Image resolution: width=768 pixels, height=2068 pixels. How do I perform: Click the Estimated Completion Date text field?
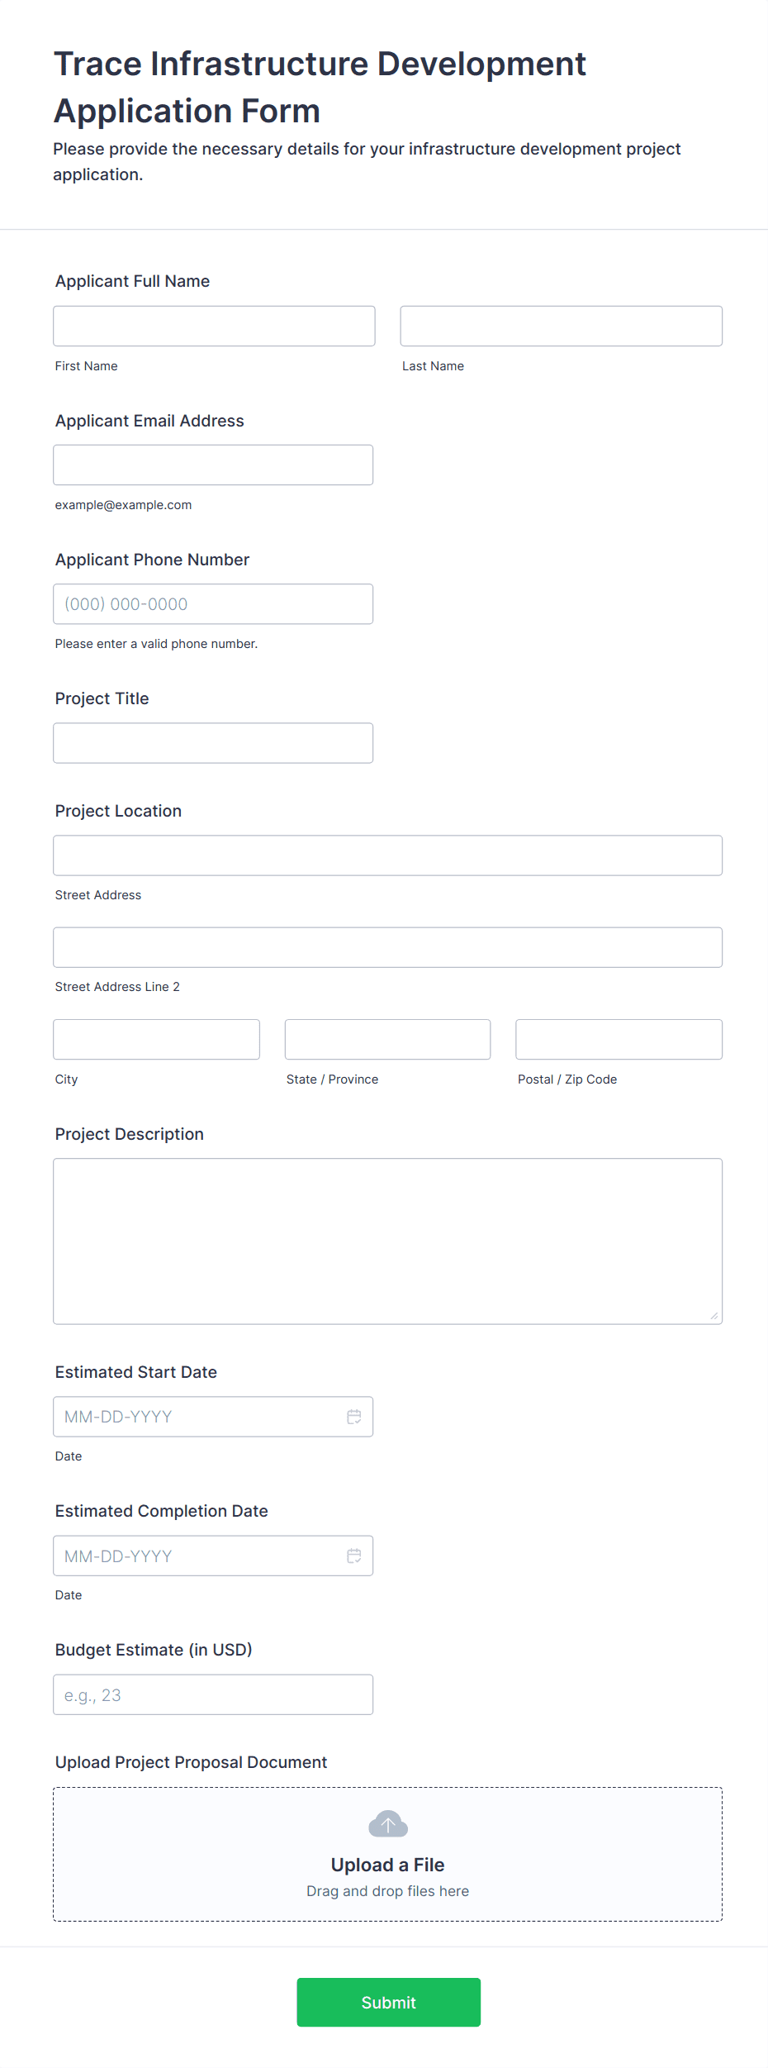coord(190,1555)
